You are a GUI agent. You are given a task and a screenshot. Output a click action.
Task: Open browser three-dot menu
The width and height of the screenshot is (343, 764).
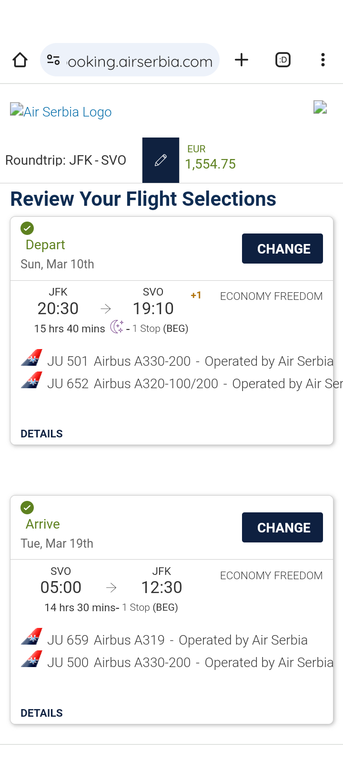coord(323,60)
